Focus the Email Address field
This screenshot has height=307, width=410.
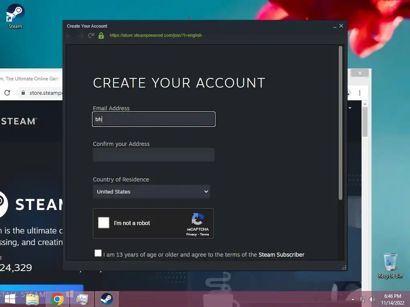(154, 119)
